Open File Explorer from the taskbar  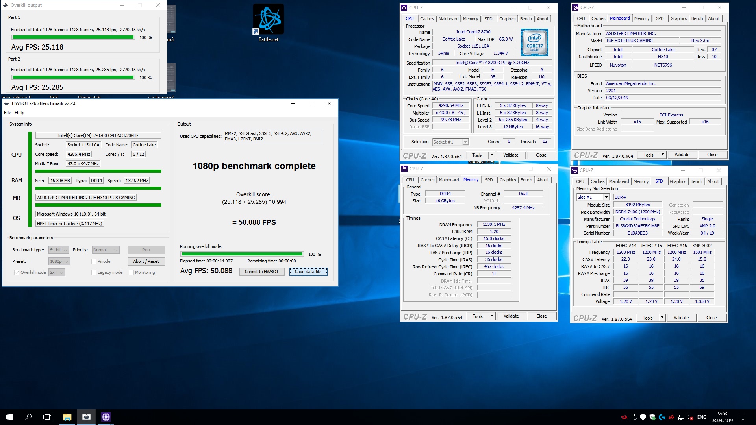(x=67, y=417)
